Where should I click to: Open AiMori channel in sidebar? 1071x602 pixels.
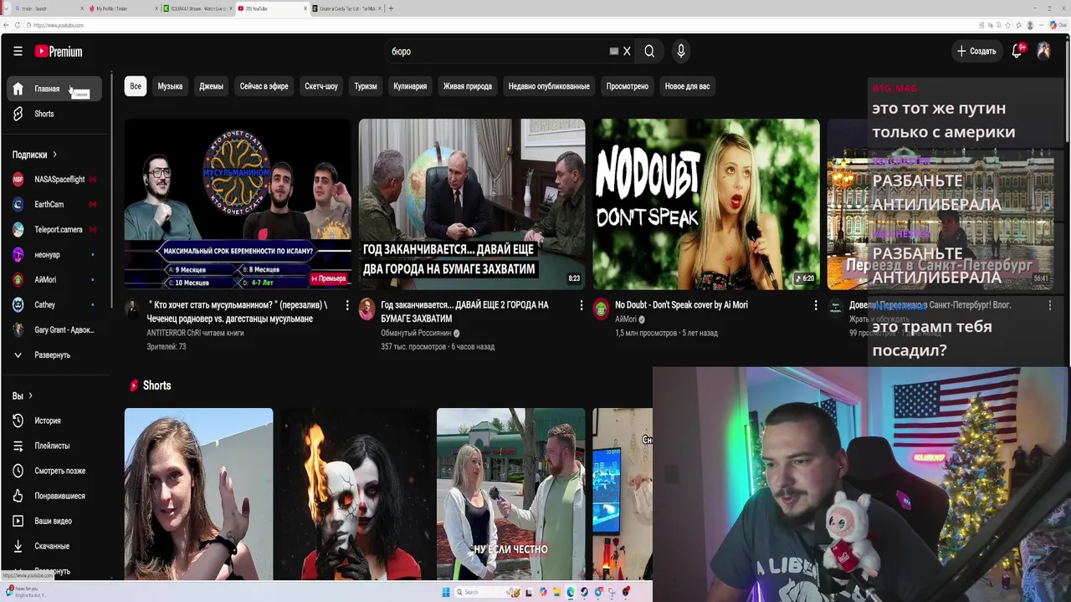pos(54,279)
